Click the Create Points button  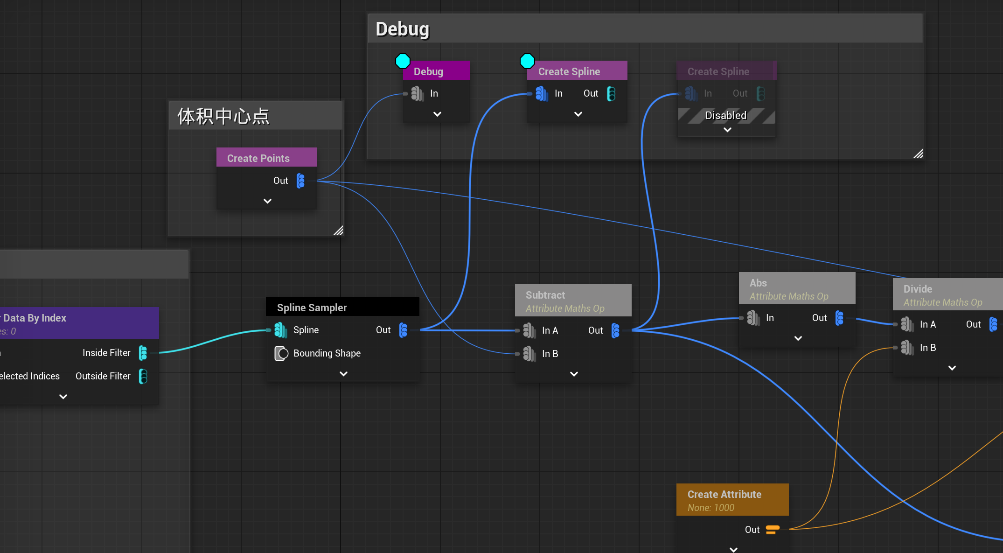pyautogui.click(x=258, y=157)
